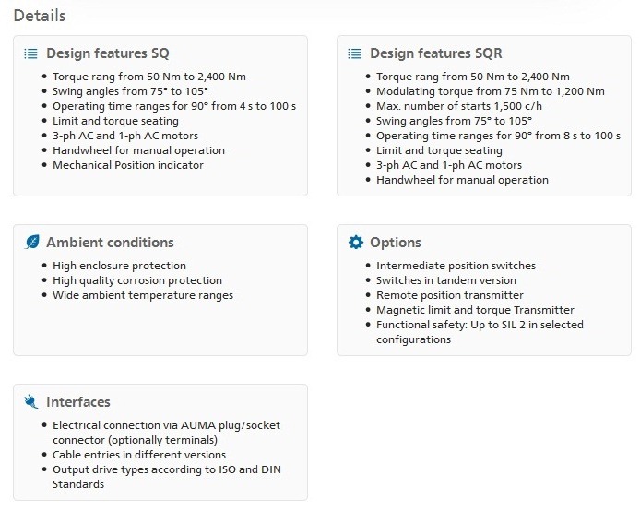The image size is (640, 511).
Task: Click the list icon beside Design features SQ
Action: tap(30, 53)
